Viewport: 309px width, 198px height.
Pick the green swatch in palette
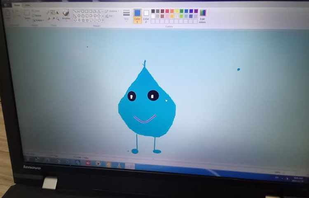tap(181, 11)
